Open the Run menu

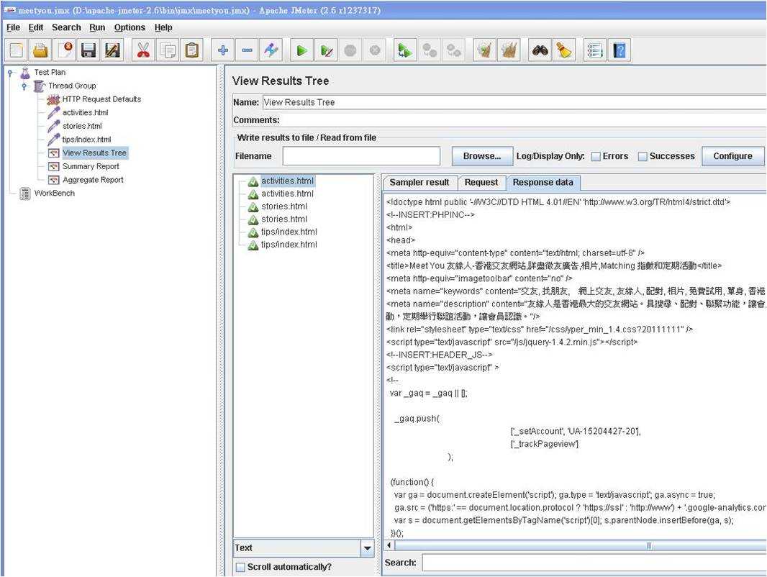[x=97, y=27]
